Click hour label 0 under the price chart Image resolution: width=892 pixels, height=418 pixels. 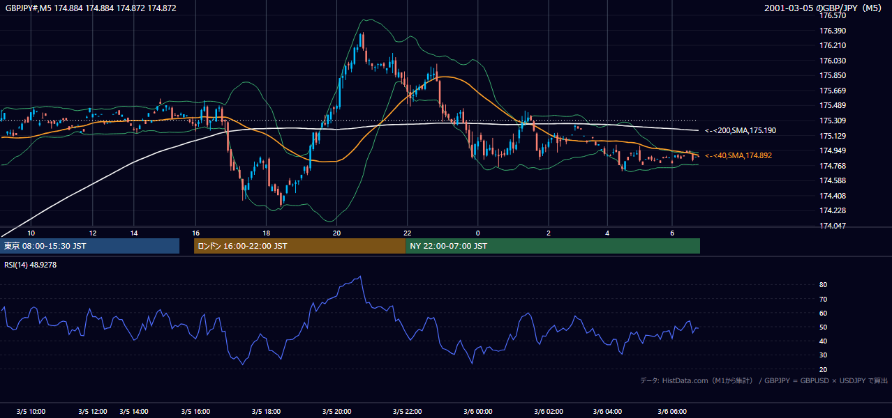[x=477, y=233]
